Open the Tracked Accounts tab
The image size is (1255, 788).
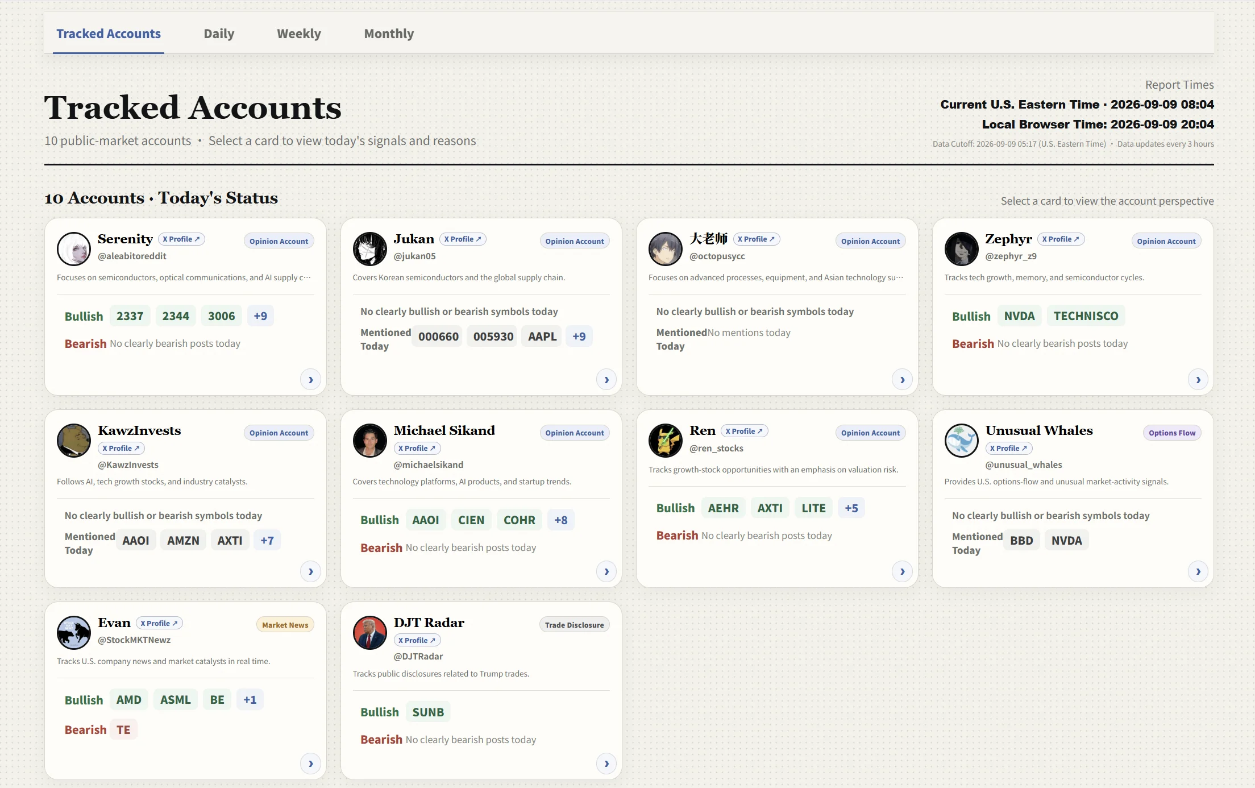[x=109, y=34]
